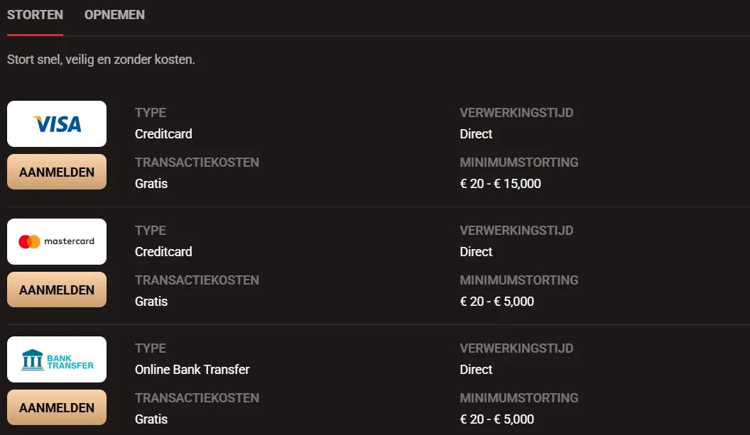Click the Online Bank Transfer type text

[x=192, y=369]
